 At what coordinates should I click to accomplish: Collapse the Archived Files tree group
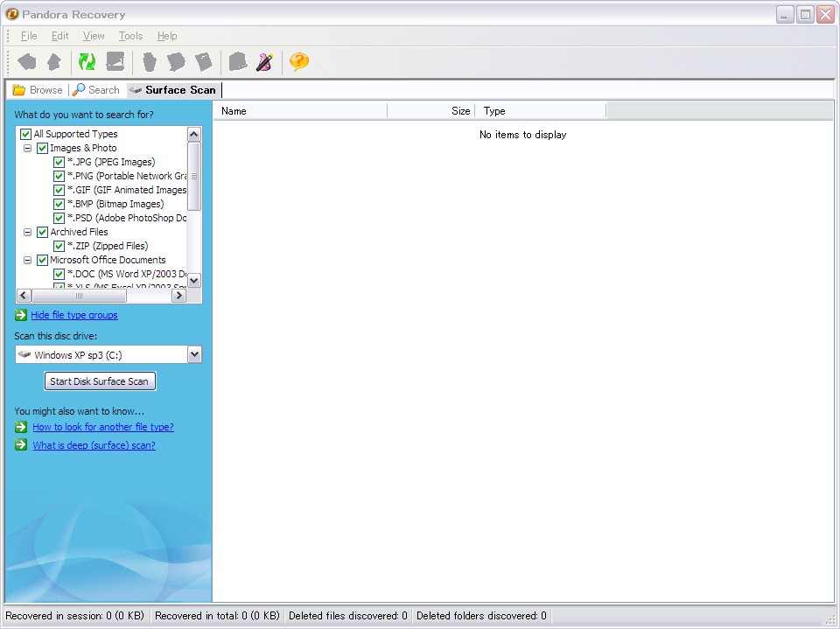(x=27, y=232)
